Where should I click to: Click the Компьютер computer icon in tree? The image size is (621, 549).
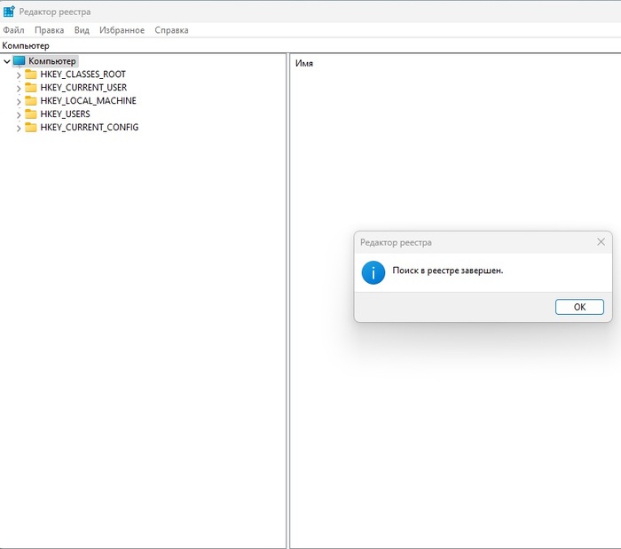[19, 61]
